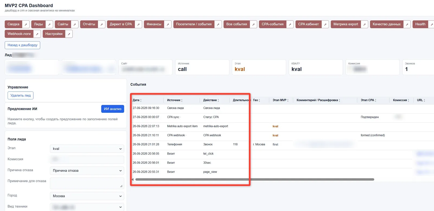This screenshot has height=211, width=434.
Task: Click the Назад к дашборду button
Action: tap(23, 45)
